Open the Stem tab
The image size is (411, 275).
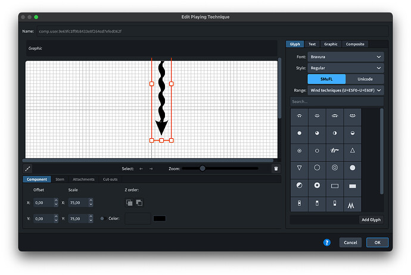(x=60, y=179)
